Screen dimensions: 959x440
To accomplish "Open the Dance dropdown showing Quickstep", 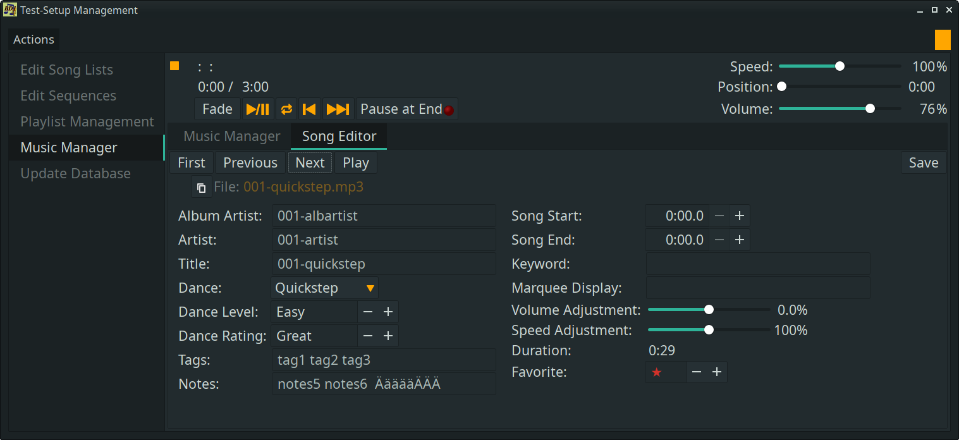I will coord(325,288).
